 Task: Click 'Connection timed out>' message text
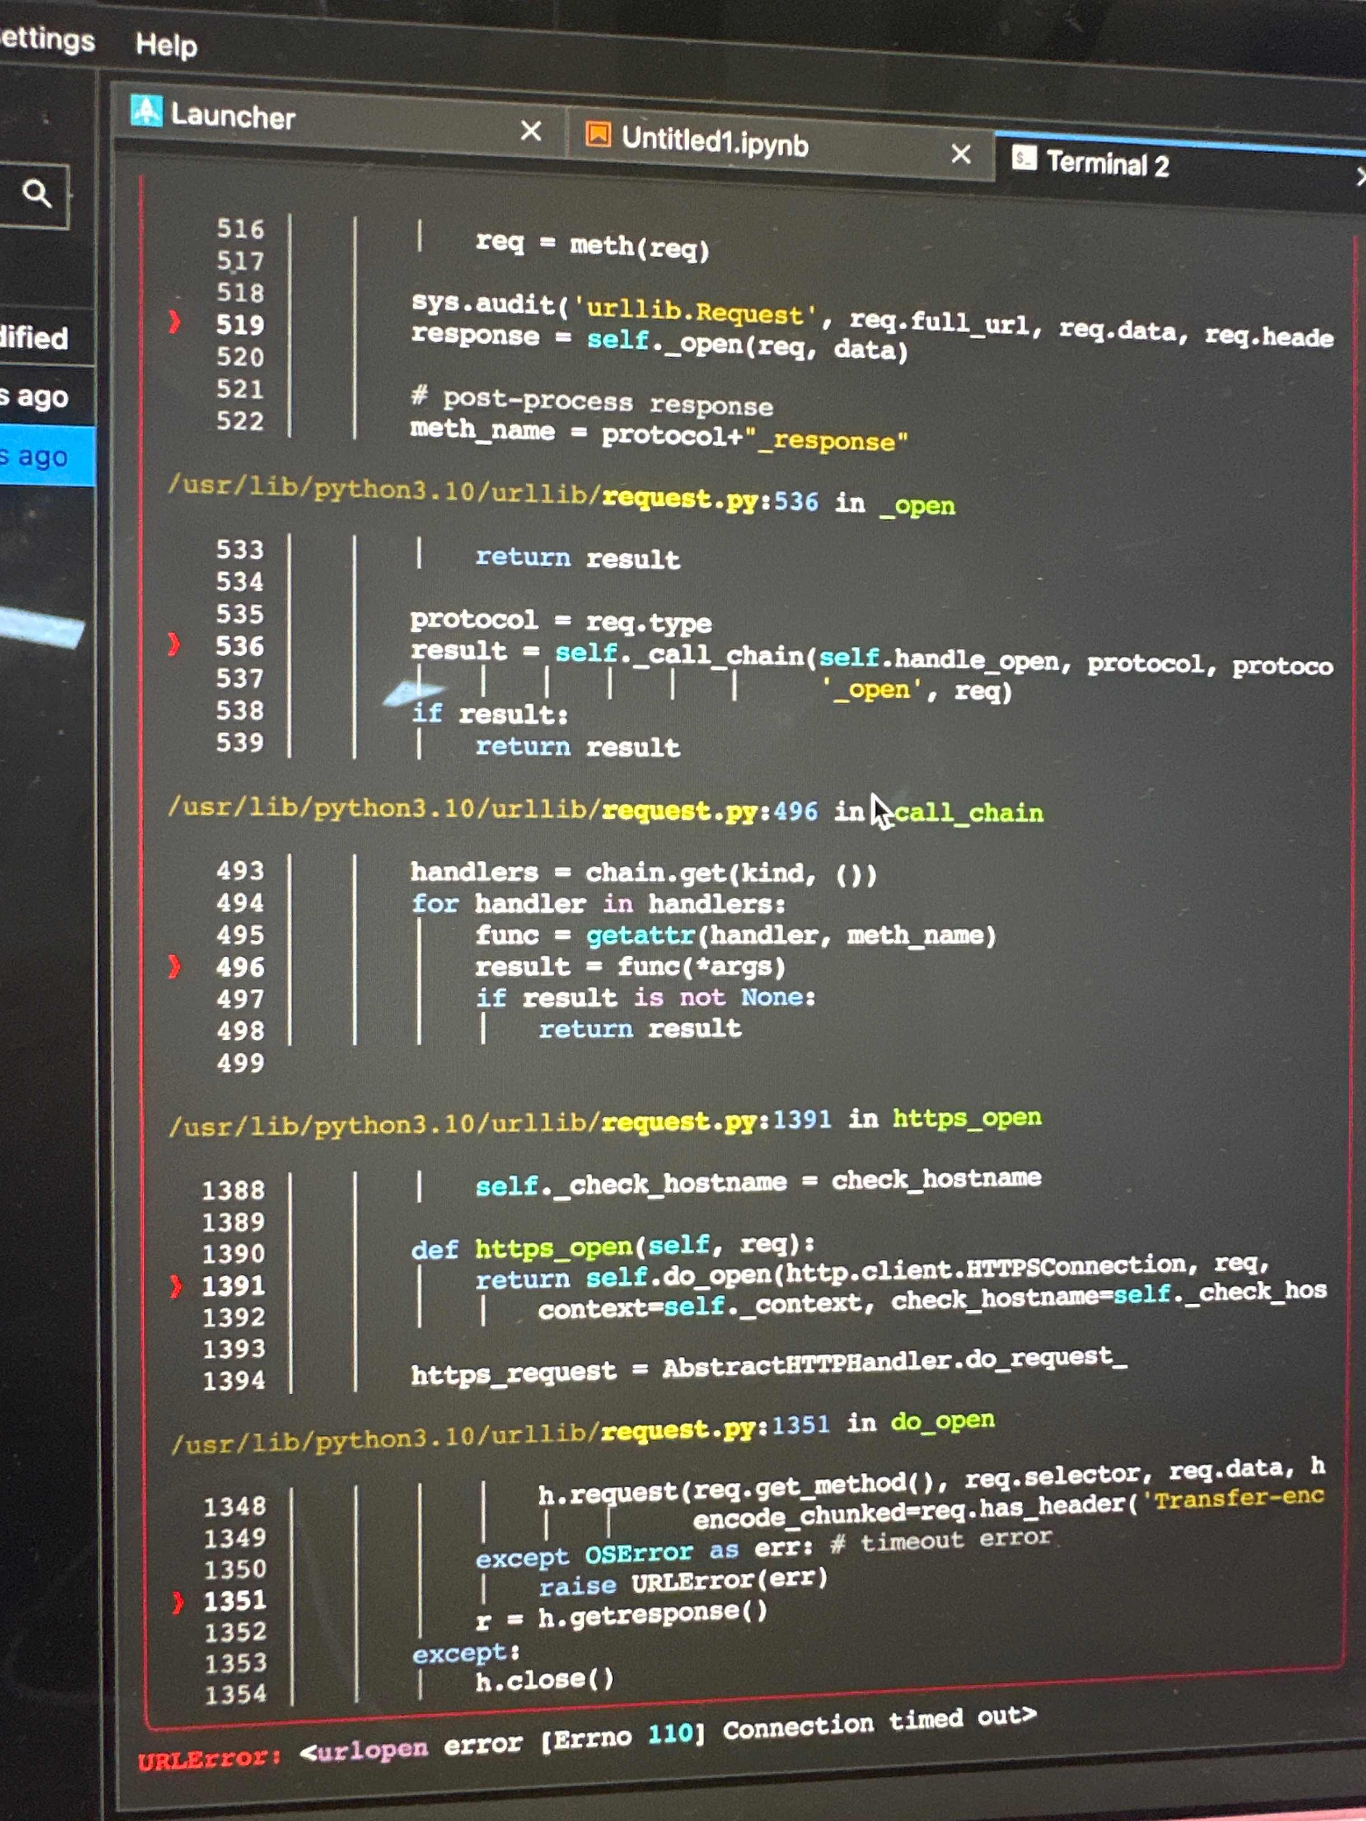pyautogui.click(x=879, y=1722)
